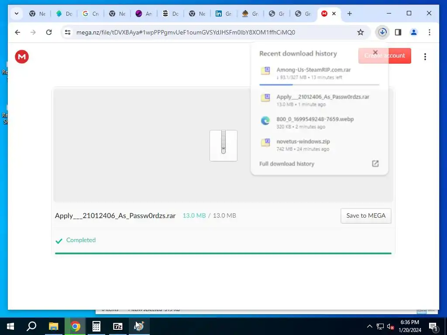This screenshot has height=335, width=447.
Task: Click Save to MEGA button
Action: [366, 215]
